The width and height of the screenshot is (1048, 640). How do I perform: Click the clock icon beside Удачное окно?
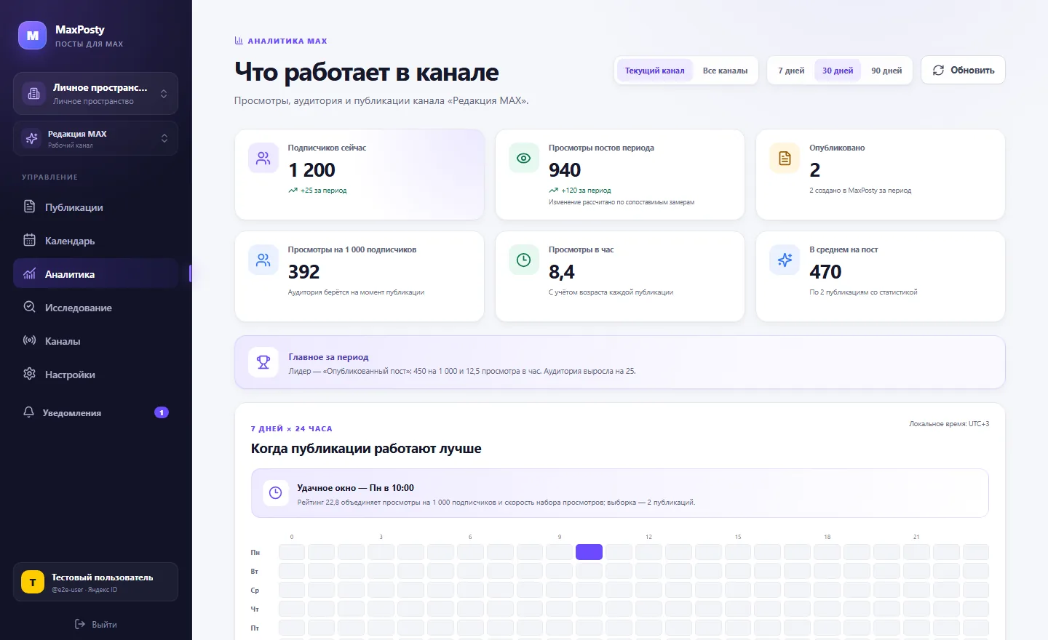coord(275,493)
